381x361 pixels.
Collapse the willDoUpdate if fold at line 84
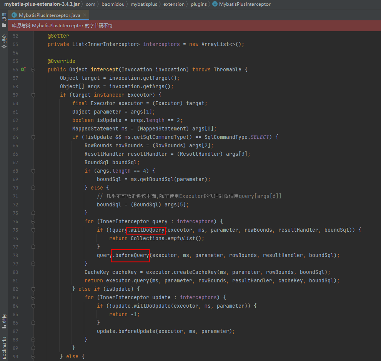point(33,306)
